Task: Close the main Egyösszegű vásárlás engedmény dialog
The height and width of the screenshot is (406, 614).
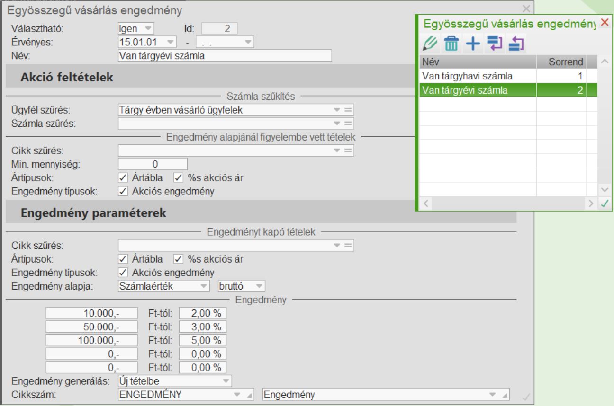Action: click(526, 9)
